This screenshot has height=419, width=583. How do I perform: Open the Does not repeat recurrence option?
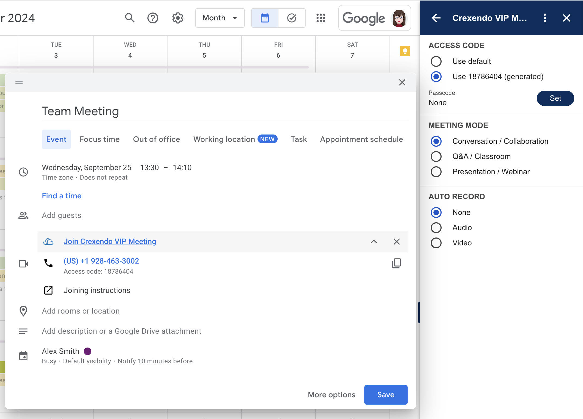[103, 177]
